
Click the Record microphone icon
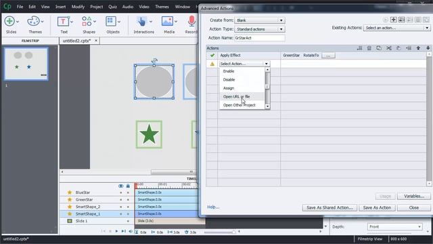(191, 21)
